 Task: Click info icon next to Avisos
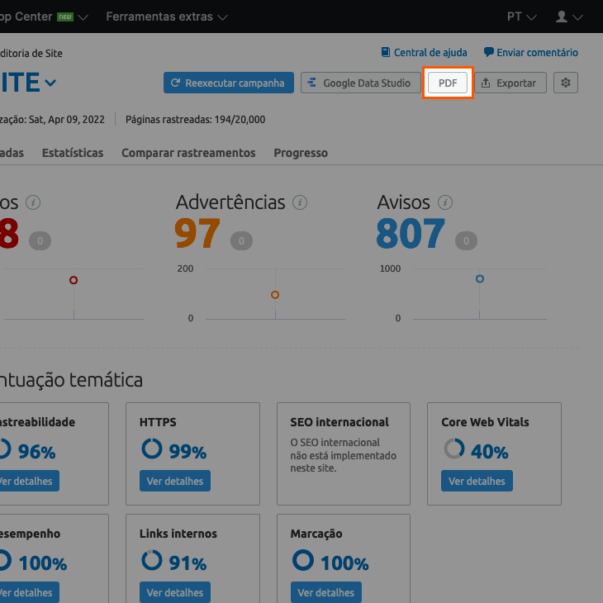(x=445, y=202)
